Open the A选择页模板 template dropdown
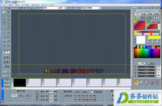162x106 pixels. click(99, 8)
